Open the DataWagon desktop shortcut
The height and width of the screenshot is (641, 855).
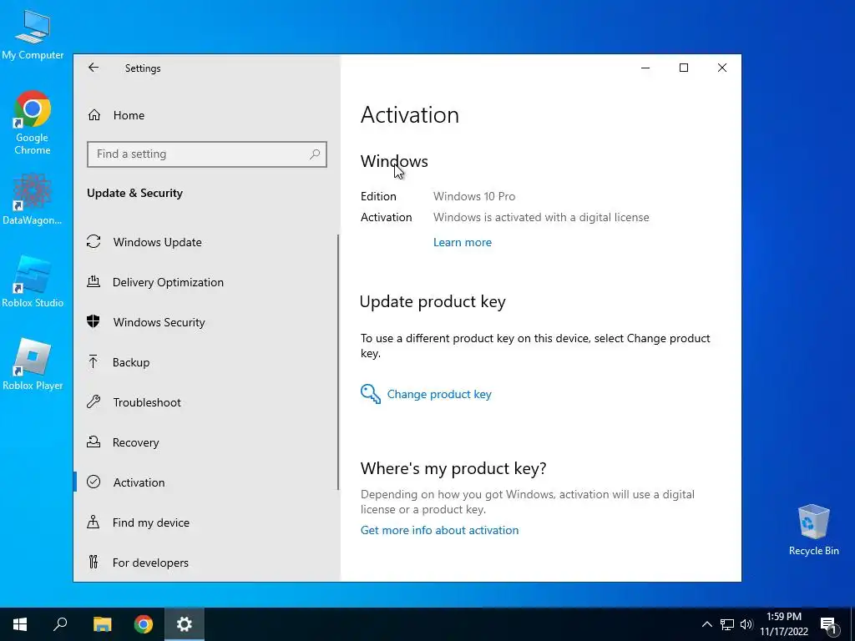[33, 199]
